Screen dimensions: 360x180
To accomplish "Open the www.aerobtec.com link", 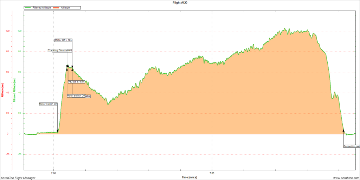I will pos(346,178).
